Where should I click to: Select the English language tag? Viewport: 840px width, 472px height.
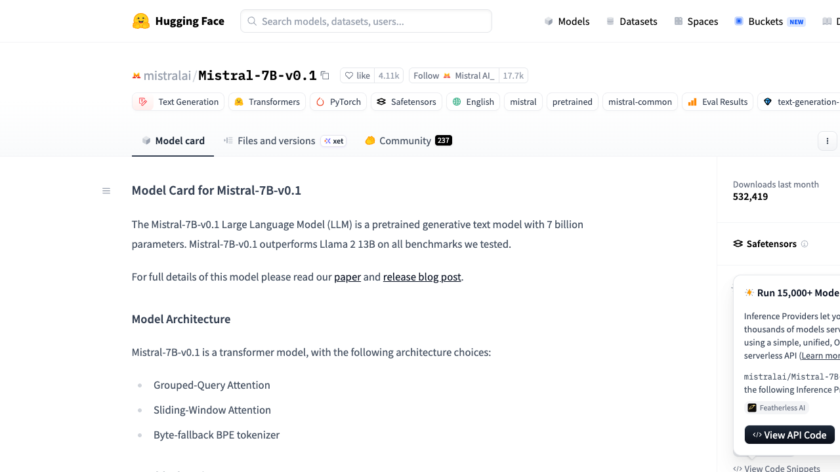473,102
